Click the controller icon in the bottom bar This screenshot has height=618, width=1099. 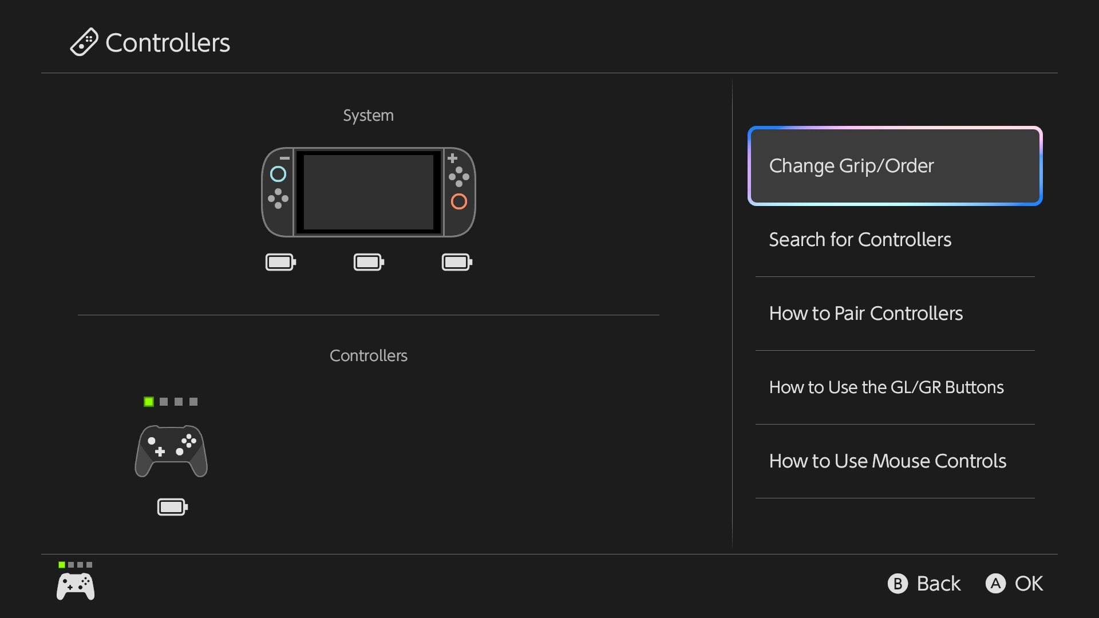pyautogui.click(x=75, y=585)
